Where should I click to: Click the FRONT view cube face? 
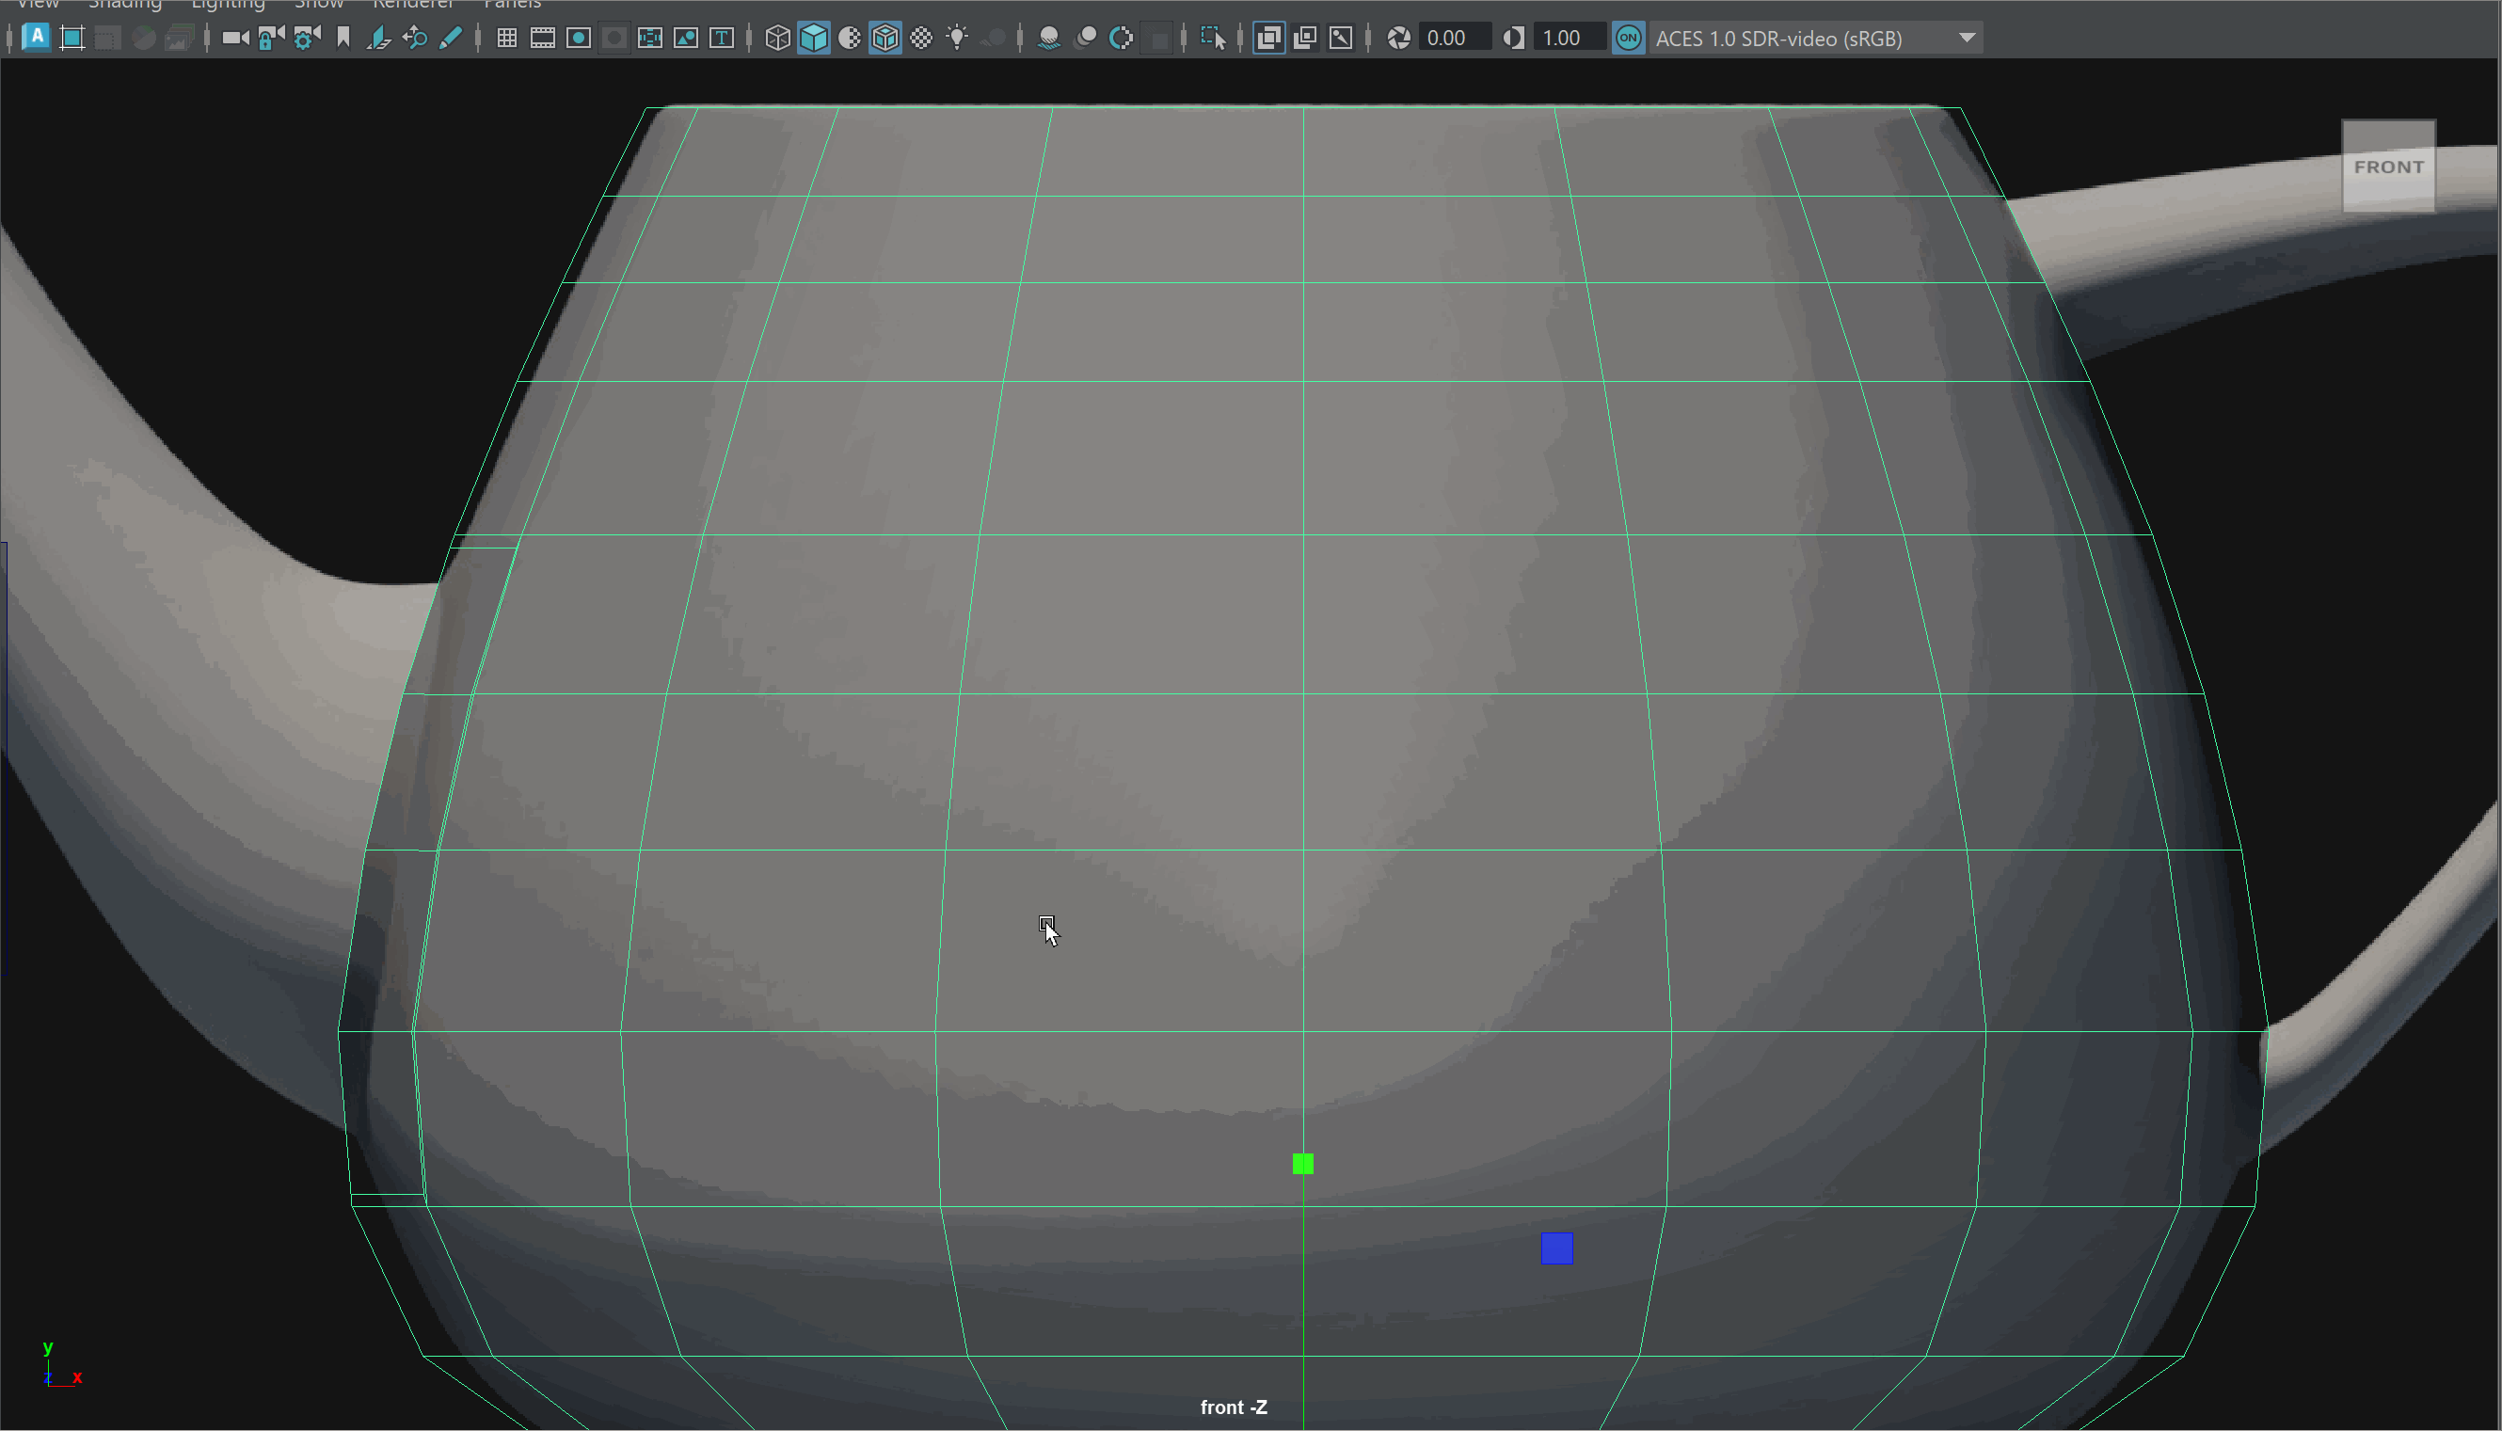tap(2388, 167)
